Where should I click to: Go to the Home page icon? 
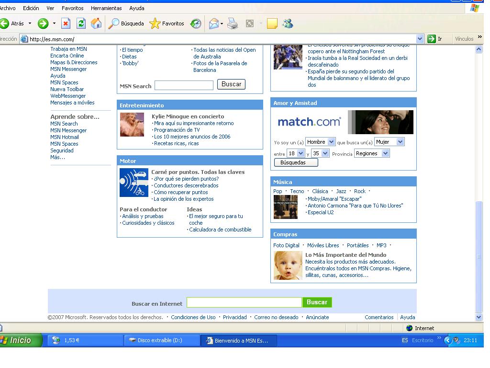click(x=96, y=23)
